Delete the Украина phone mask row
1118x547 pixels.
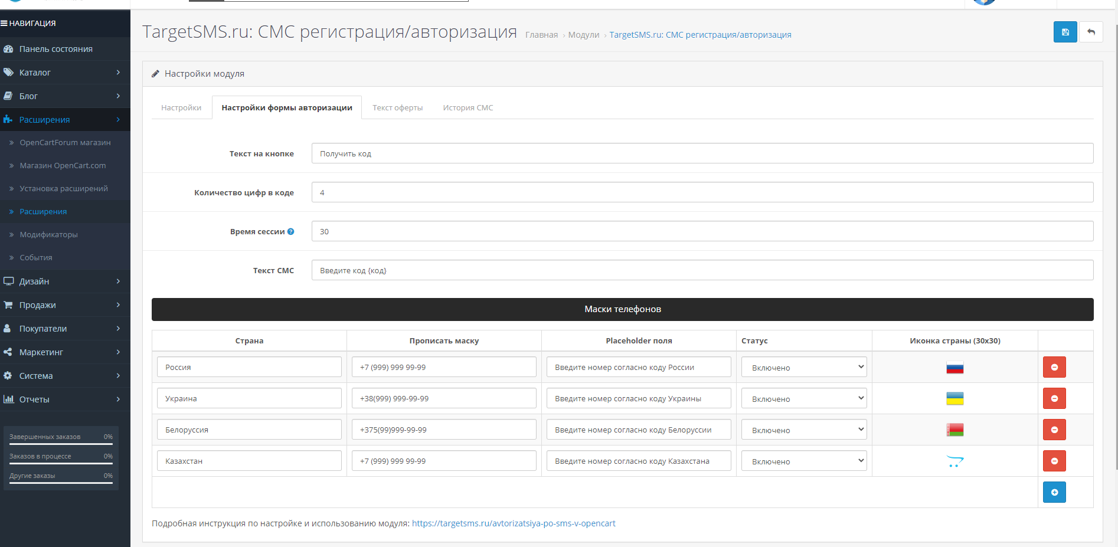point(1054,398)
